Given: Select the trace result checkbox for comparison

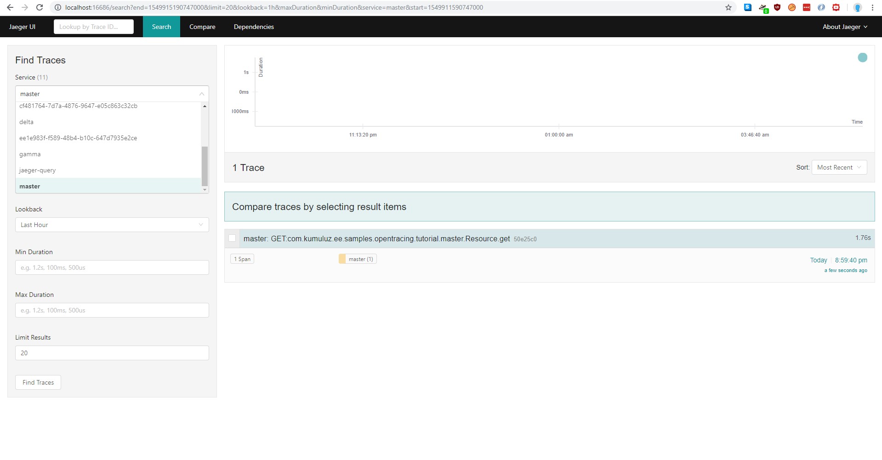Looking at the screenshot, I should click(232, 238).
